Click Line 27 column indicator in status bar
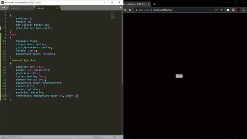The height and width of the screenshot is (139, 247). point(14,137)
